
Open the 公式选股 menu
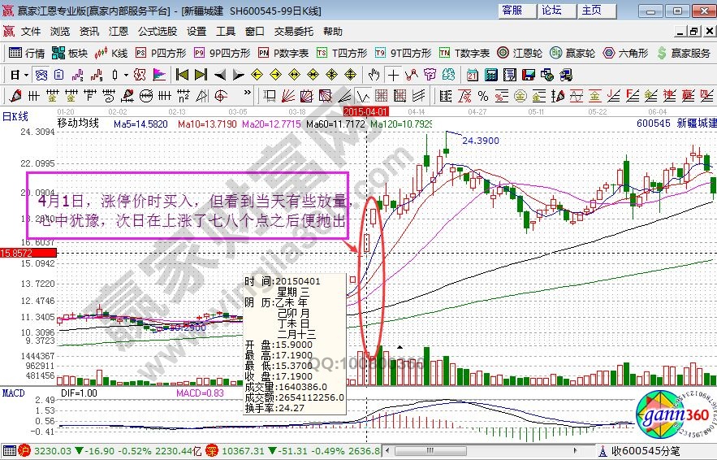coord(157,32)
